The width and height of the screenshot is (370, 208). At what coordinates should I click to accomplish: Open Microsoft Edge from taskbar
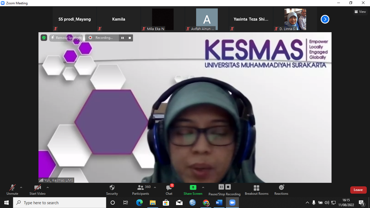tap(139, 203)
